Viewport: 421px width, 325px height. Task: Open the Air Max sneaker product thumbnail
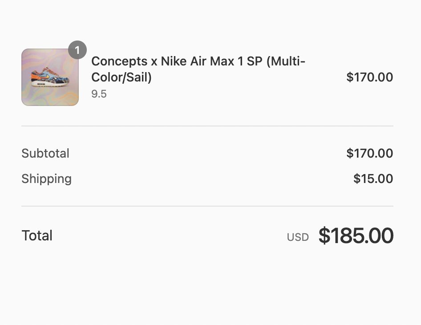[50, 77]
